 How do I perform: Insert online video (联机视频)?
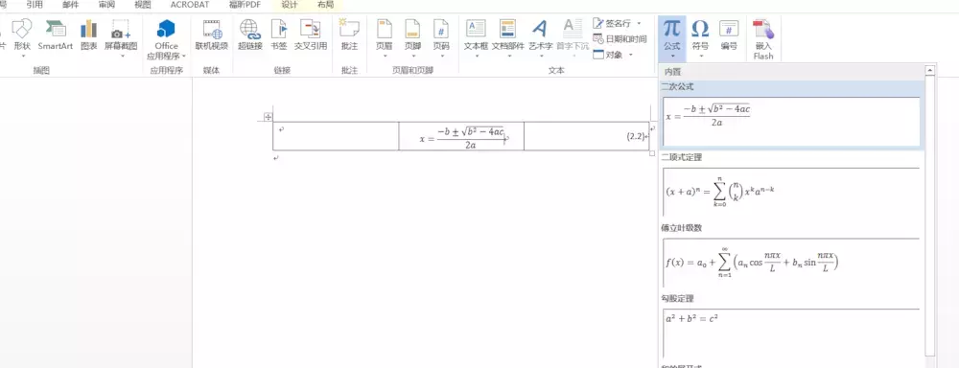coord(212,34)
